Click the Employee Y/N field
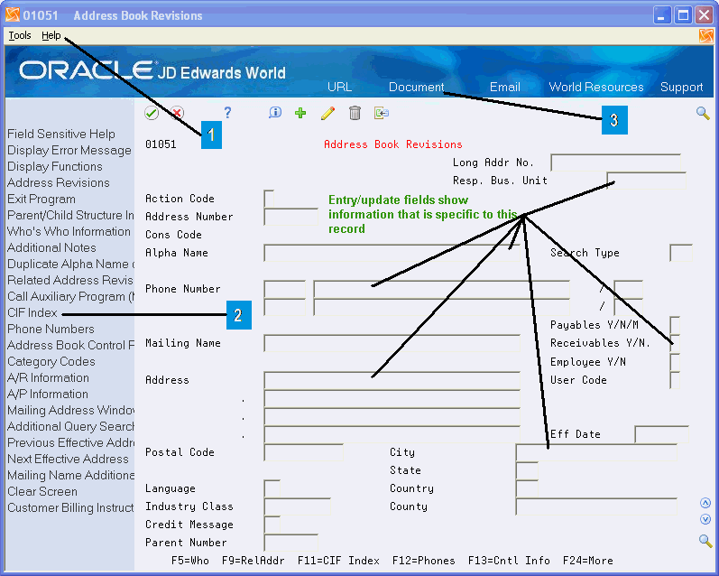719x576 pixels. point(675,362)
